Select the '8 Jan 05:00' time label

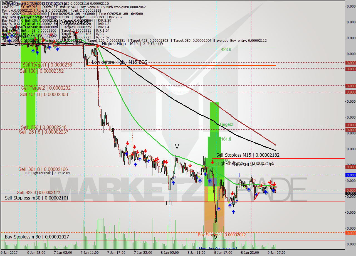[x=170, y=253]
